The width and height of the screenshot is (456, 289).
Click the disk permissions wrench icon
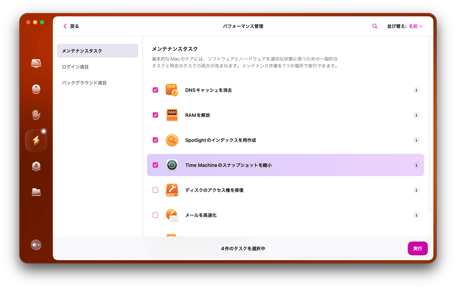pyautogui.click(x=172, y=190)
